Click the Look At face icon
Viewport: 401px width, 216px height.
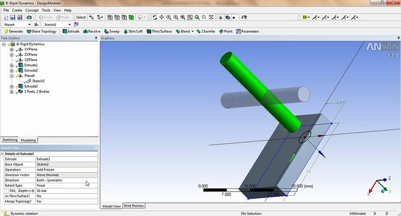tap(244, 17)
